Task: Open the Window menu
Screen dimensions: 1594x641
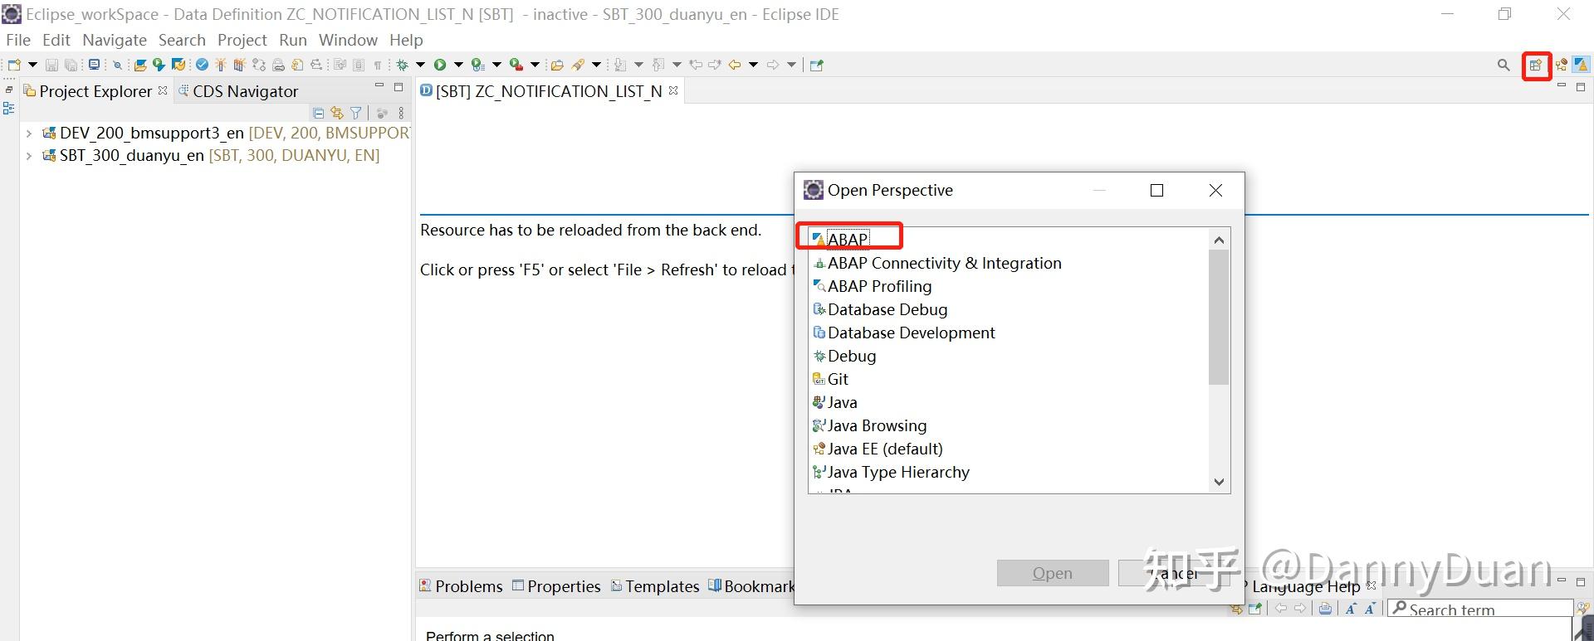Action: tap(348, 40)
